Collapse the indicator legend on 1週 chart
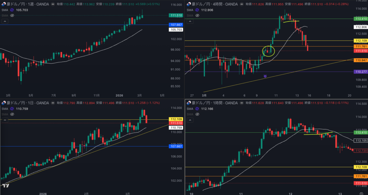Screen dimensions: 368x195 (x=5, y=21)
